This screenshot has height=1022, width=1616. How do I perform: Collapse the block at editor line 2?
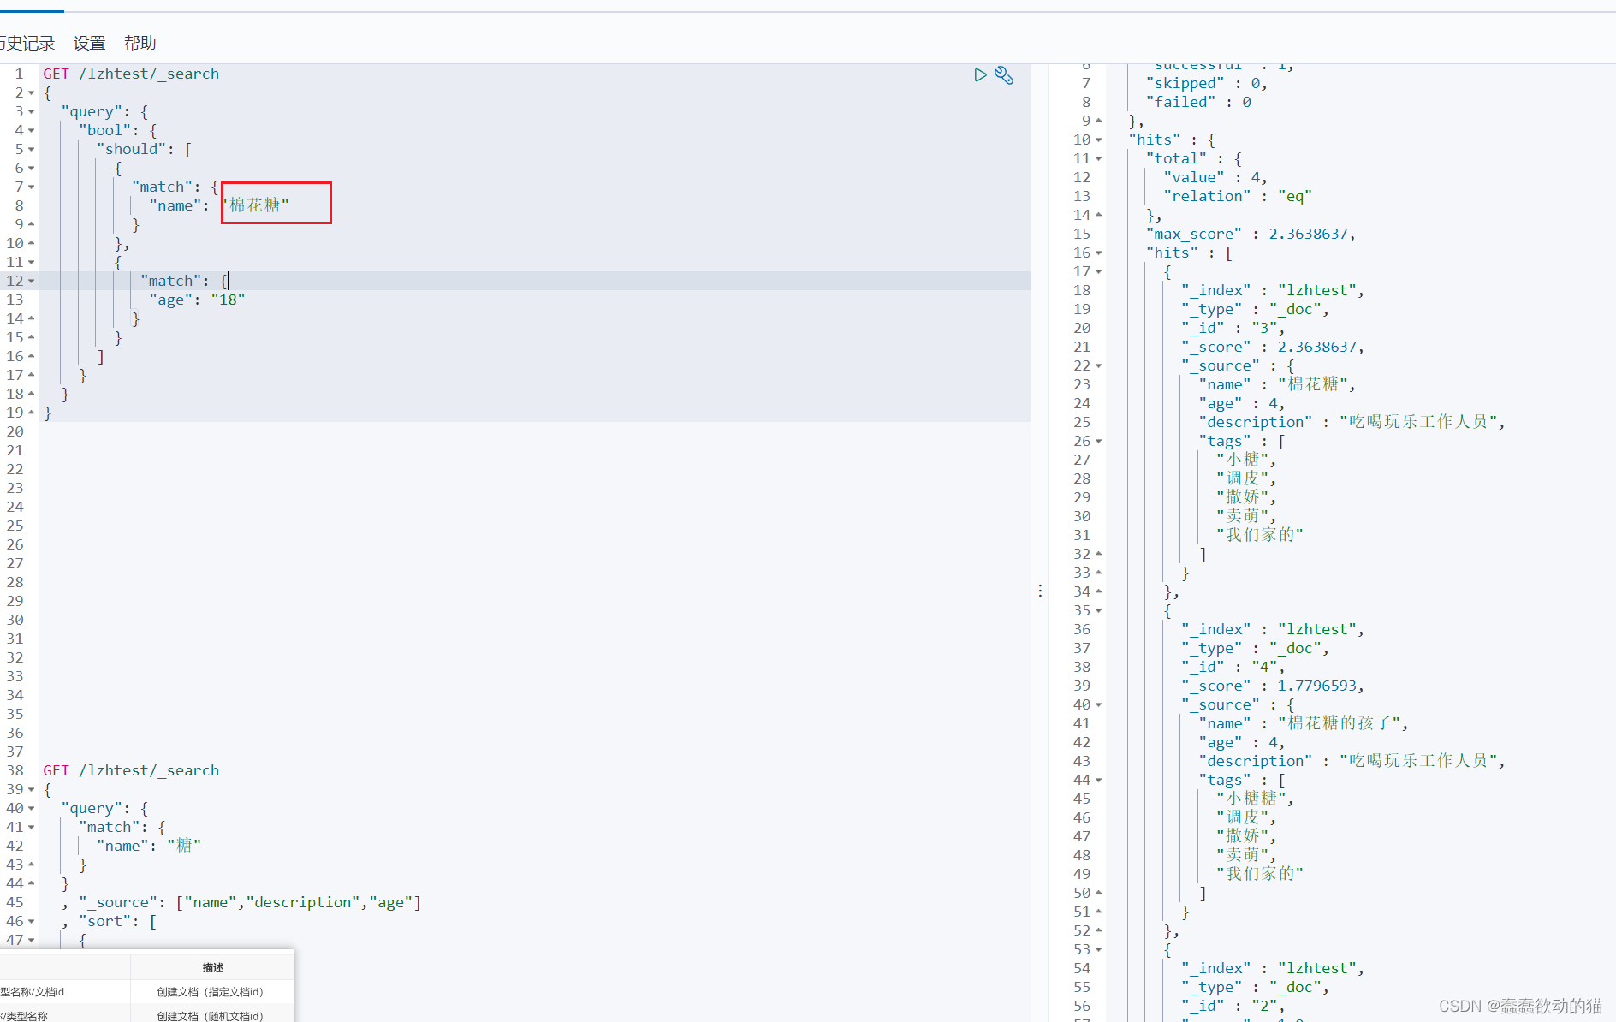point(32,93)
